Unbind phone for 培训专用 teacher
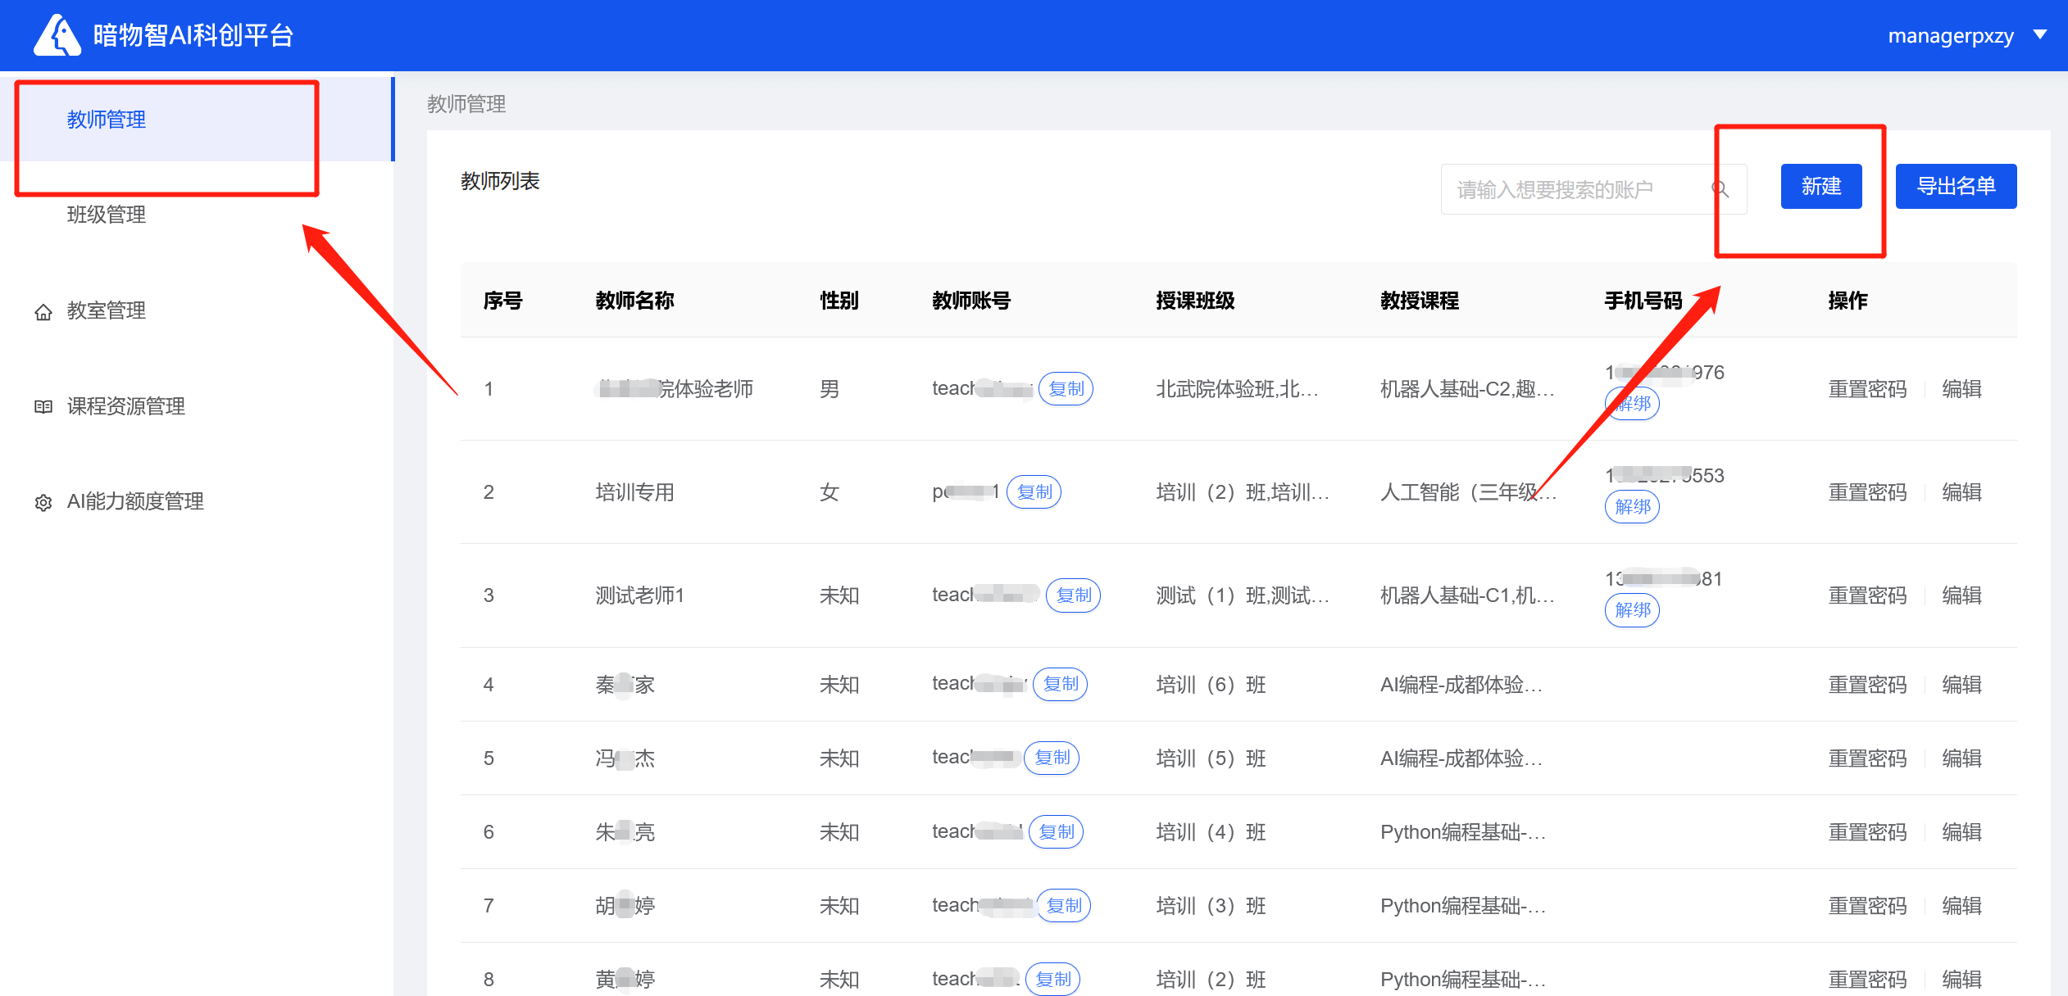Viewport: 2068px width, 996px height. point(1632,507)
